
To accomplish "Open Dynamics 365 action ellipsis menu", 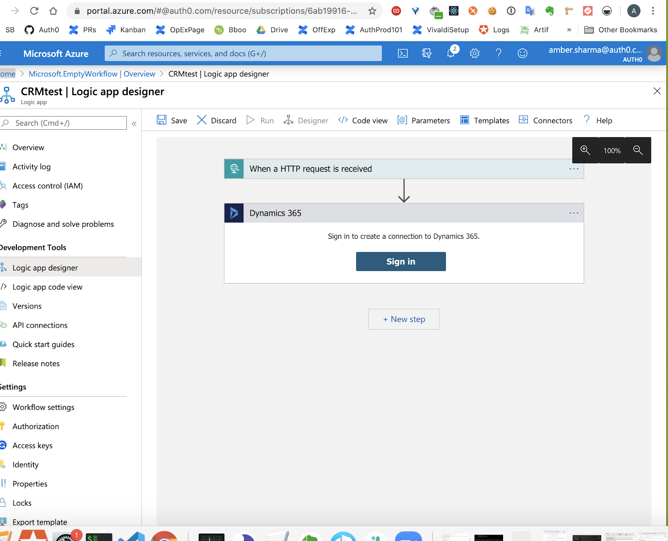I will pos(574,213).
